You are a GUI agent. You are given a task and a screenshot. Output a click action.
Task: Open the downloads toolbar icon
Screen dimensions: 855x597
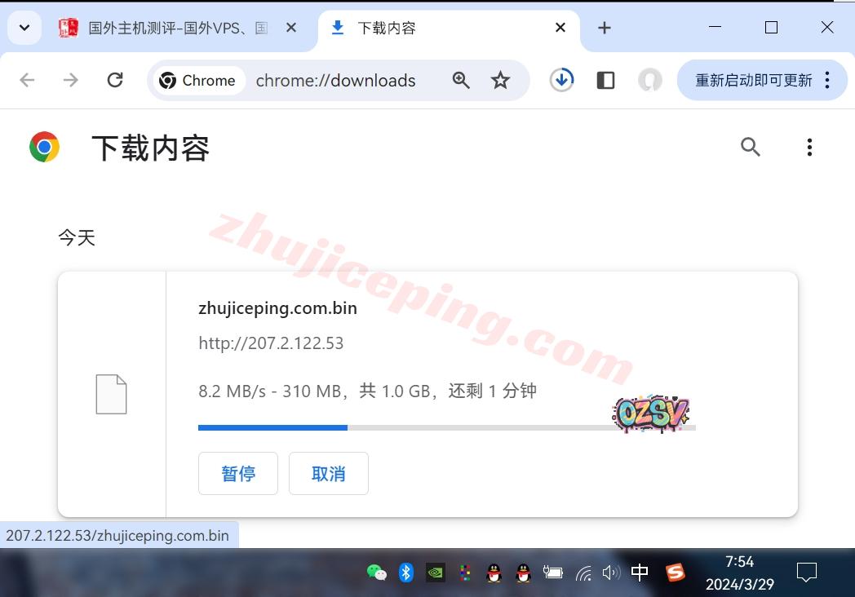coord(561,80)
